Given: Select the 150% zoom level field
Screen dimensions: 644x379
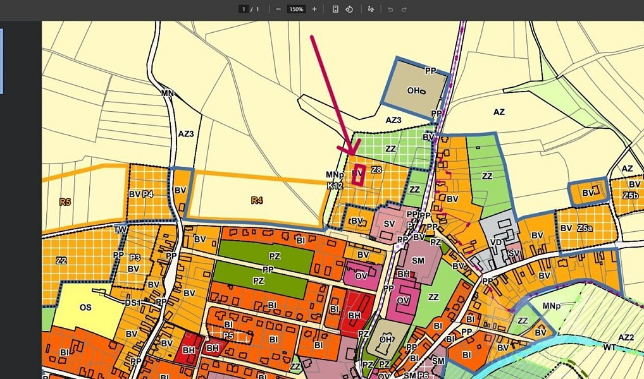Looking at the screenshot, I should point(296,9).
